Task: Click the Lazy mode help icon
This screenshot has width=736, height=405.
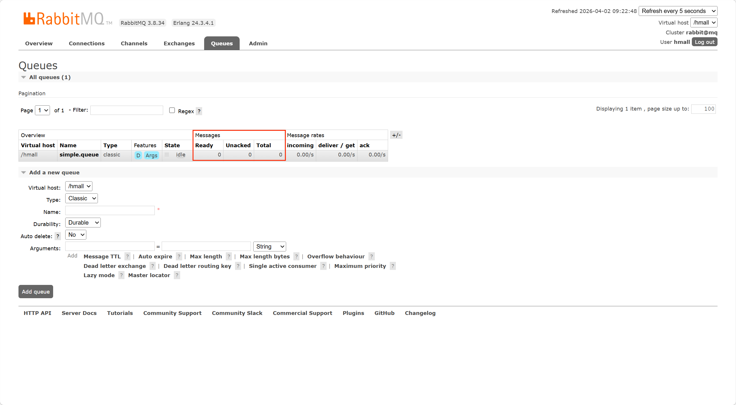Action: tap(121, 275)
